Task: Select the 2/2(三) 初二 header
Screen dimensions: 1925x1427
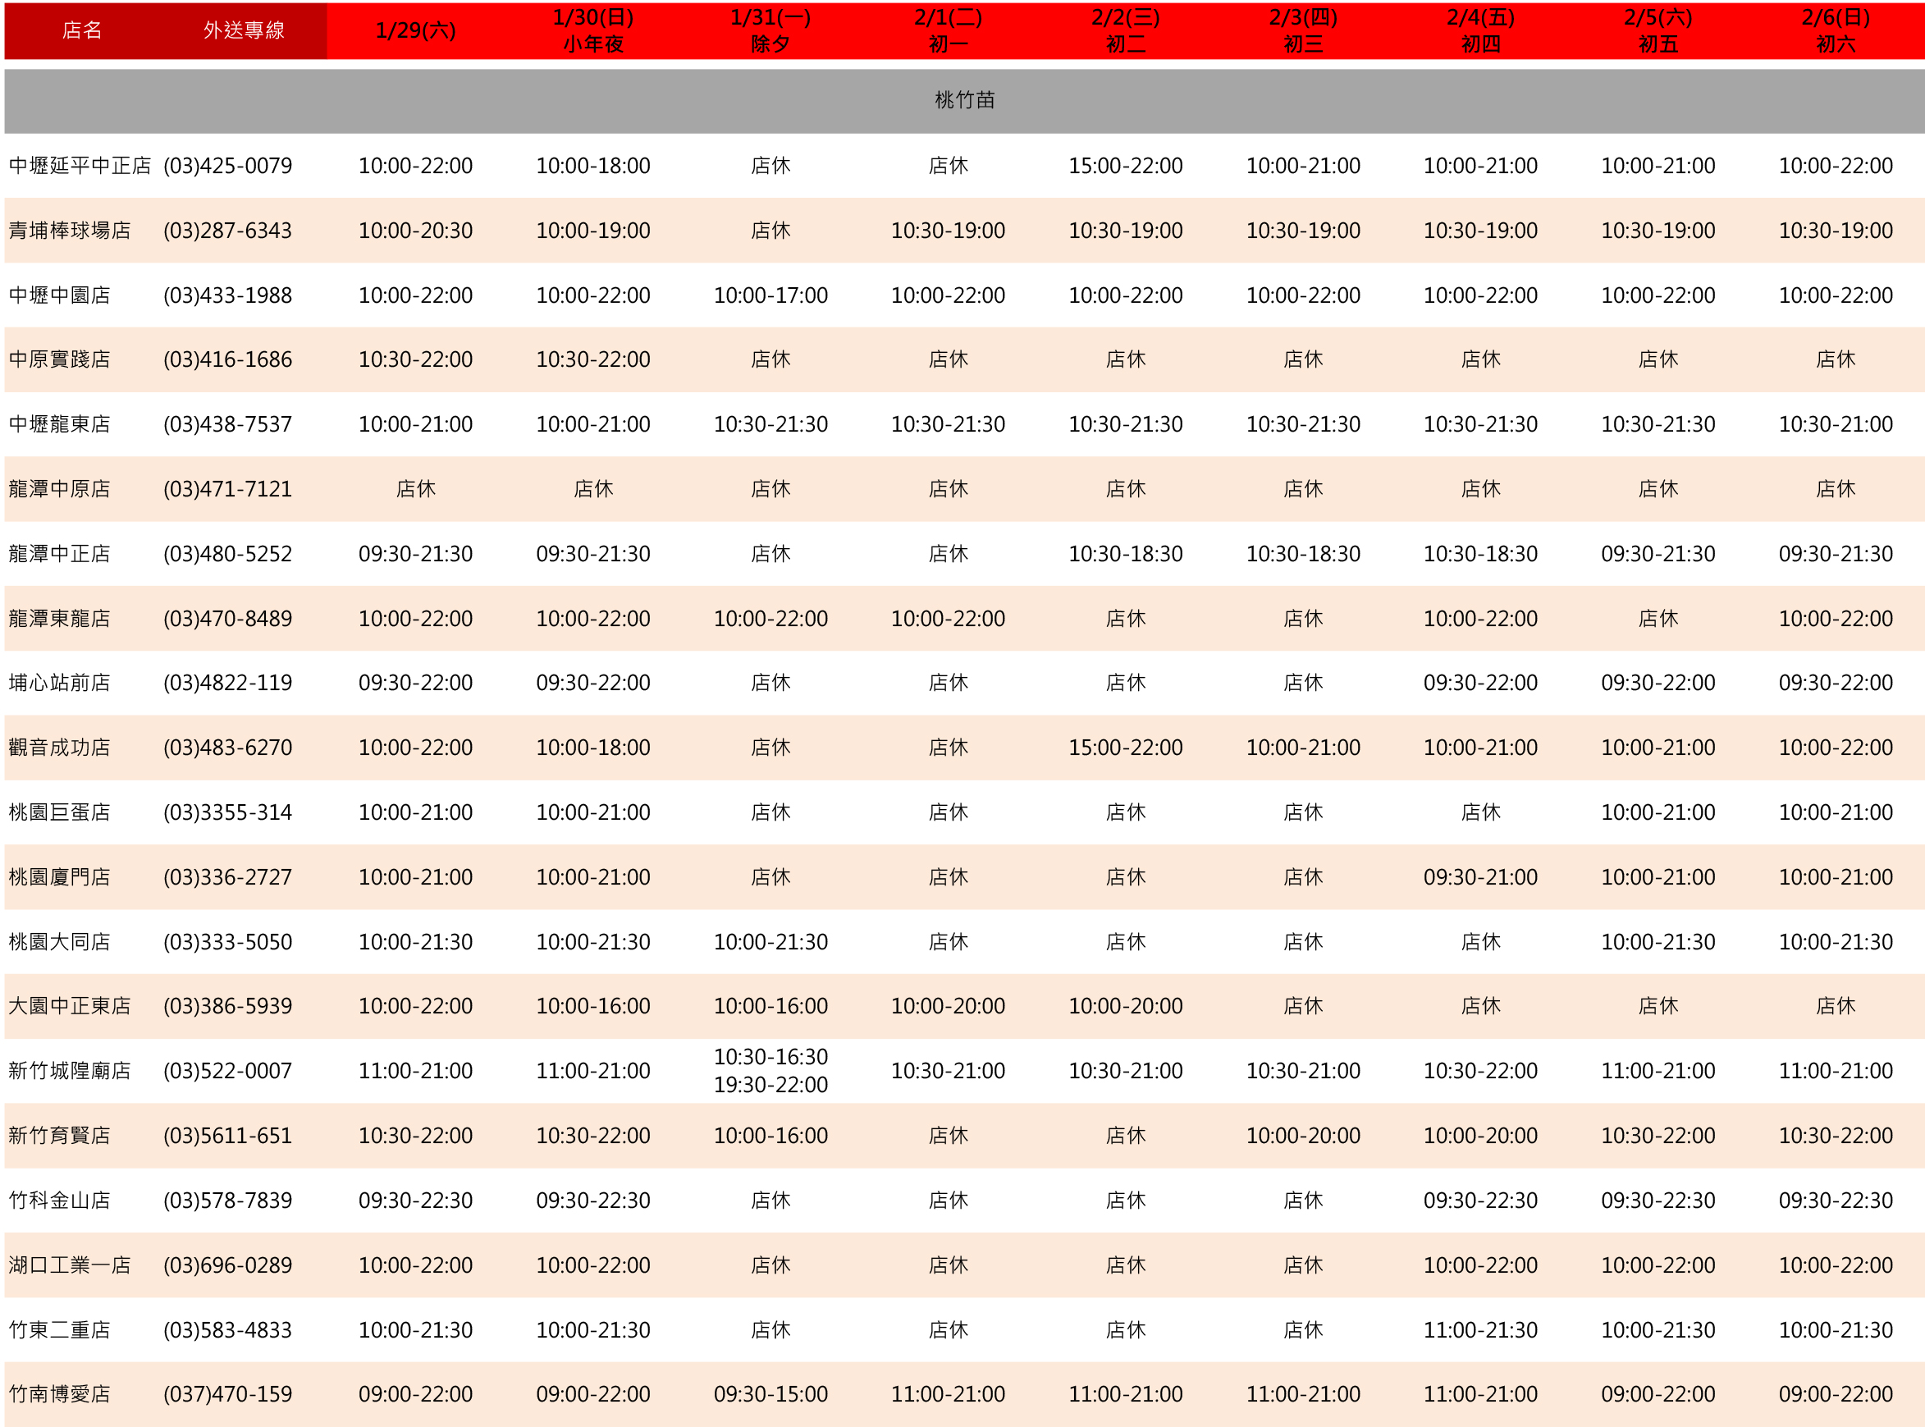Action: point(1125,31)
